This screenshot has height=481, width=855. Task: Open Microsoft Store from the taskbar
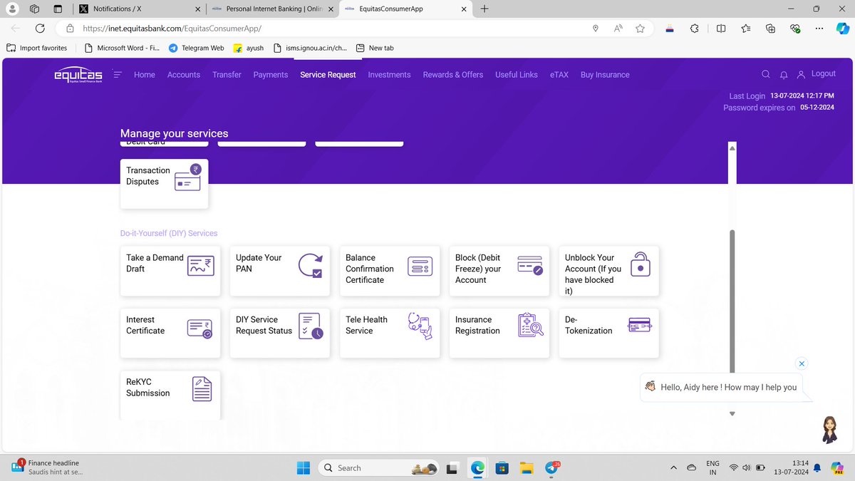[x=502, y=467]
